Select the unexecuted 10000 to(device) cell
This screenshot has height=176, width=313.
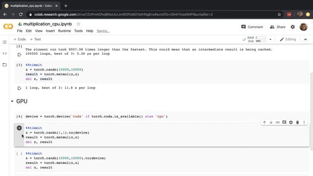(162, 160)
